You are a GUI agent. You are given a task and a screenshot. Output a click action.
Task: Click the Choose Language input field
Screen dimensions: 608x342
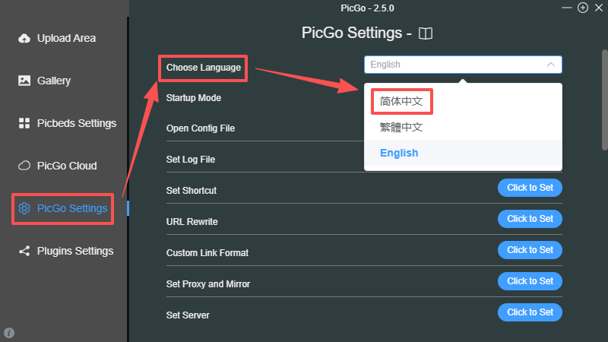click(x=452, y=65)
